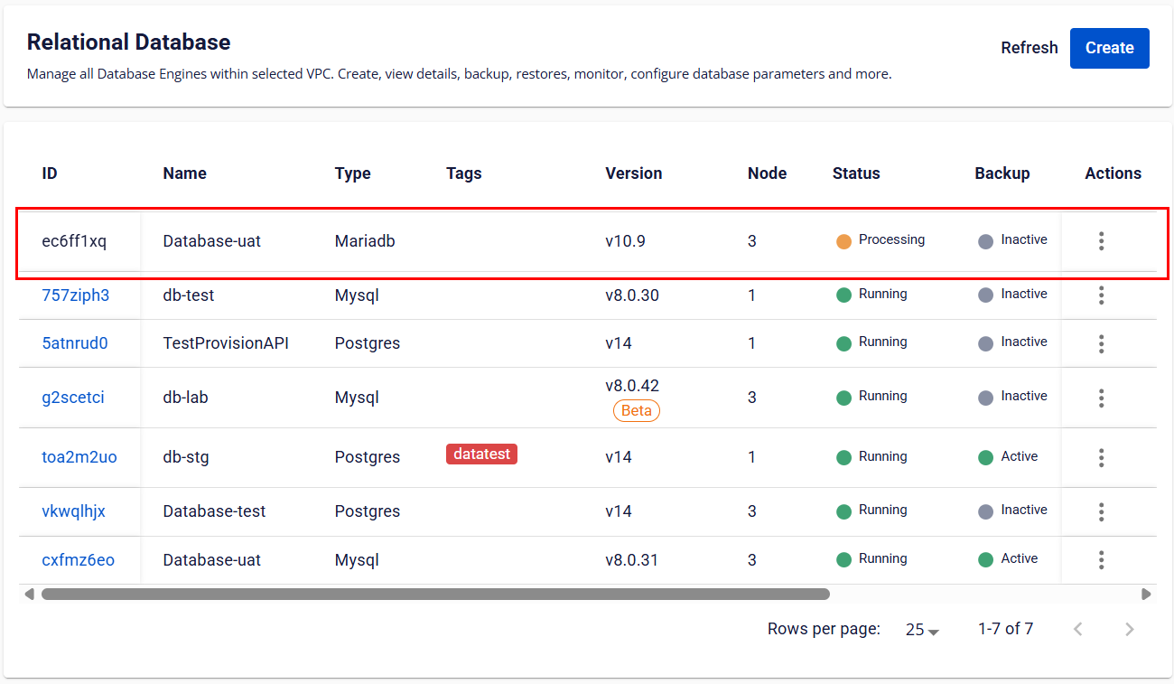Click the horizontal scrollbar right arrow

[1146, 595]
